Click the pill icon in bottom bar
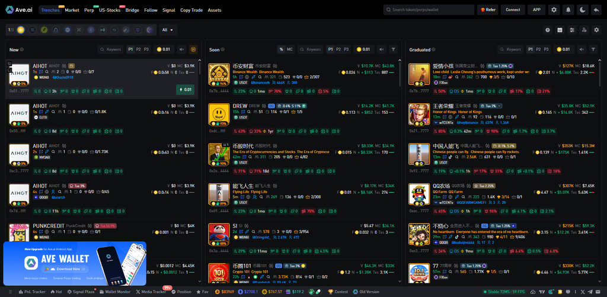 [318, 292]
